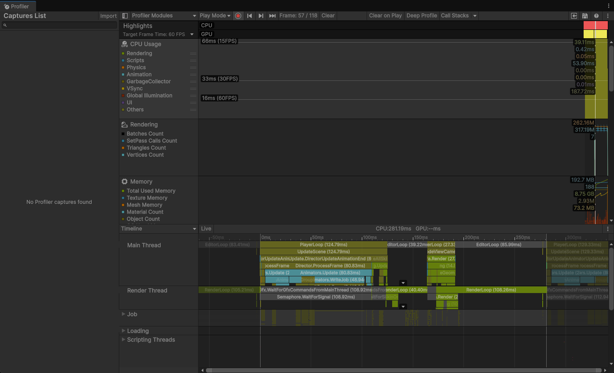The width and height of the screenshot is (614, 373).
Task: Open the Timeline view dropdown
Action: click(x=158, y=229)
